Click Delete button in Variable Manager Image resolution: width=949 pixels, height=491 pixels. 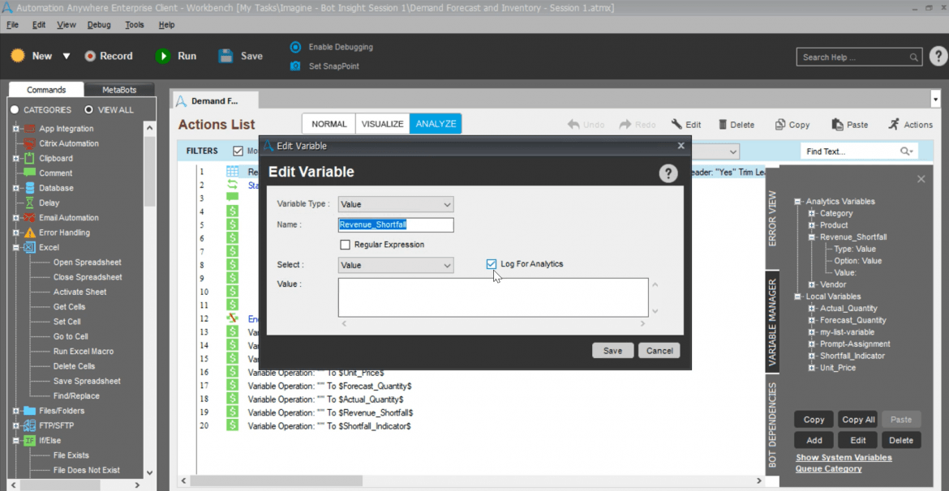tap(901, 440)
